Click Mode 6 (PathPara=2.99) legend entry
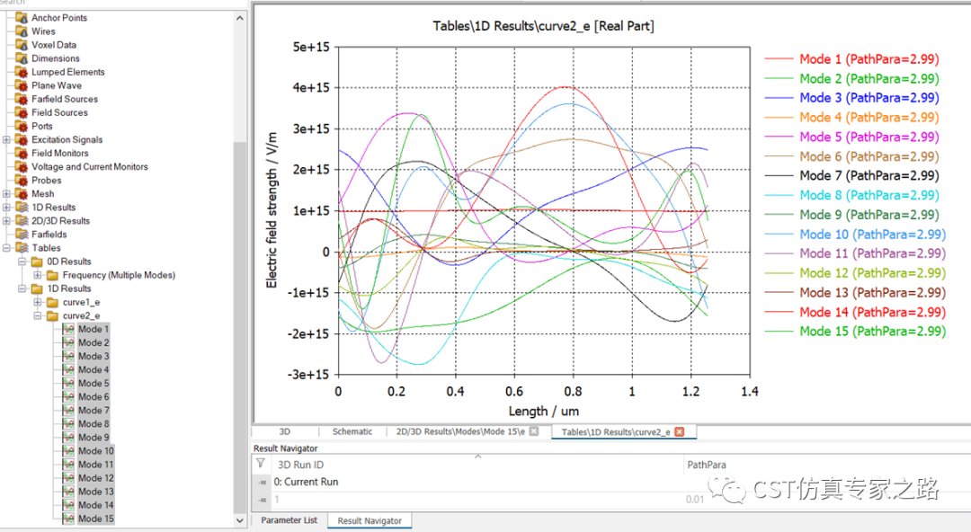The height and width of the screenshot is (532, 971). tap(869, 156)
